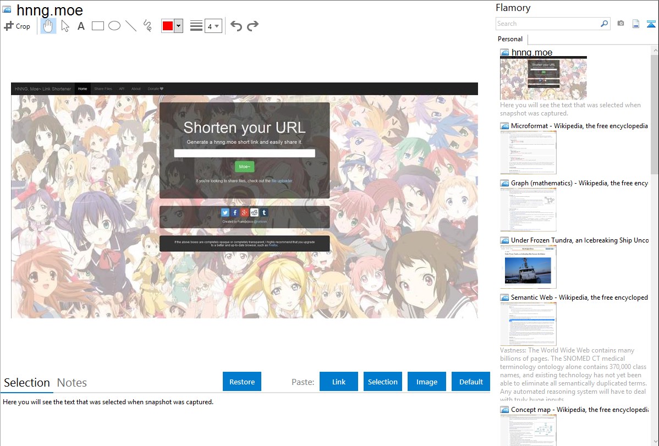Click the Selection paste button
Screen dimensions: 659x446
[x=383, y=382]
